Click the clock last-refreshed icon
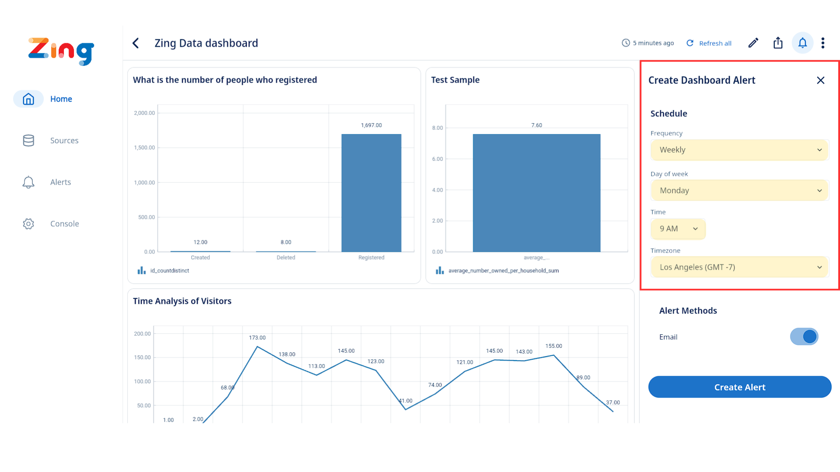Viewport: 840px width, 472px height. 626,43
